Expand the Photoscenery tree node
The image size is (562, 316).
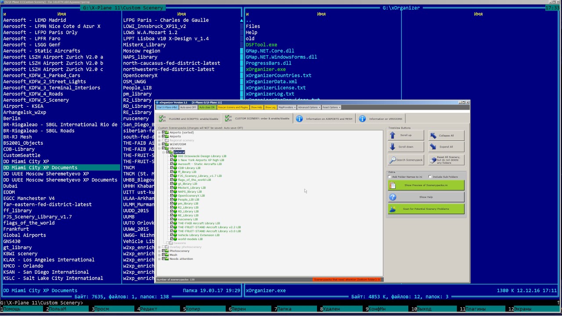[x=159, y=251]
